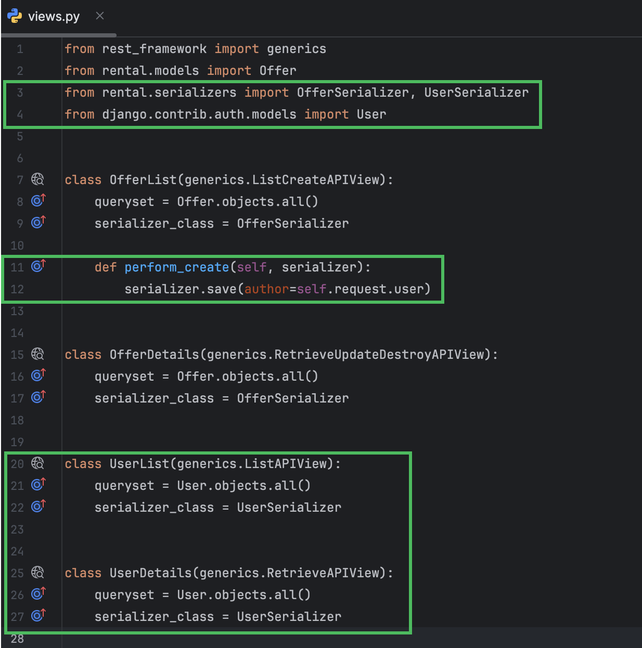Click line number 12 in the gutter
Screen dimensions: 642x648
[17, 289]
